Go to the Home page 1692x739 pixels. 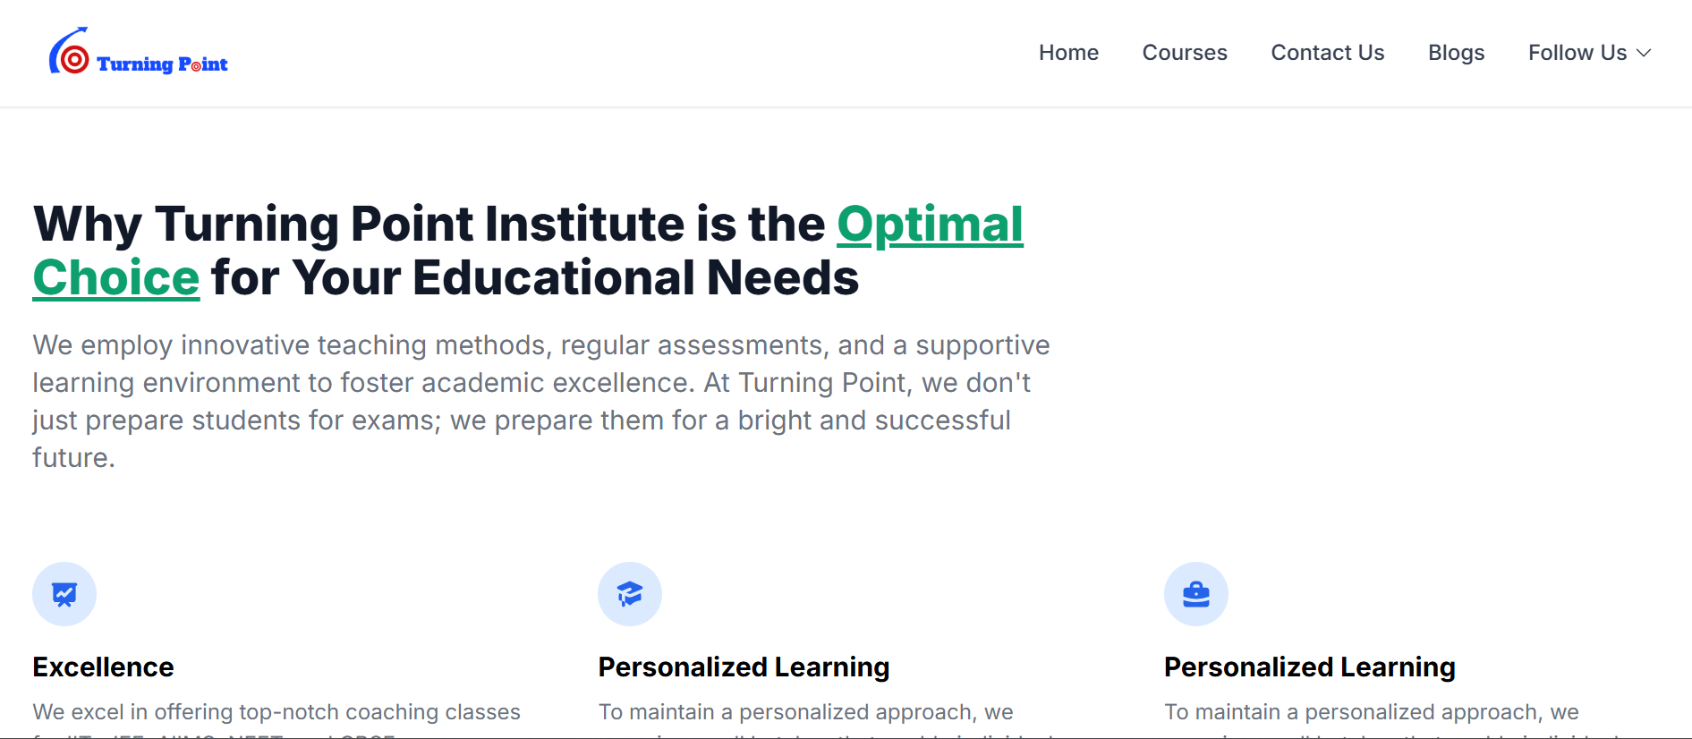coord(1068,53)
